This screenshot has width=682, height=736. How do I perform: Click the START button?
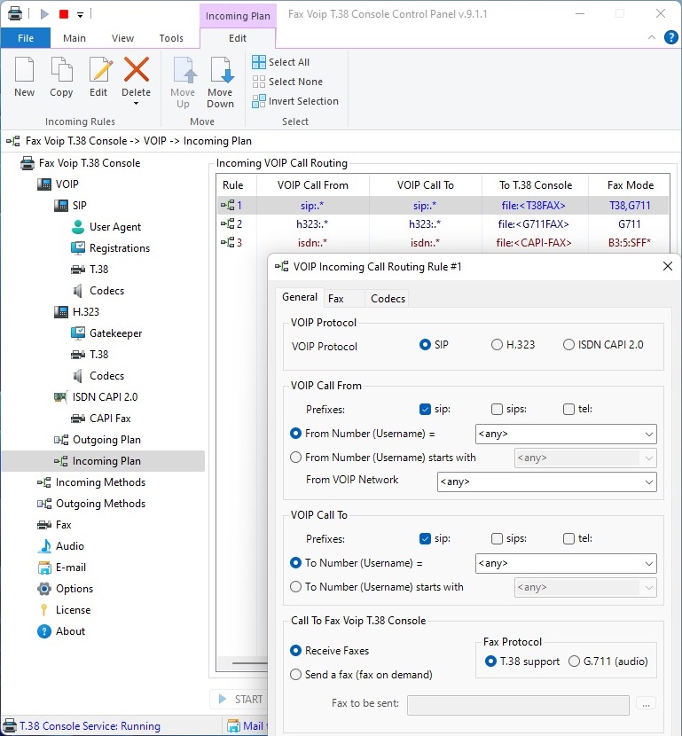tap(240, 700)
